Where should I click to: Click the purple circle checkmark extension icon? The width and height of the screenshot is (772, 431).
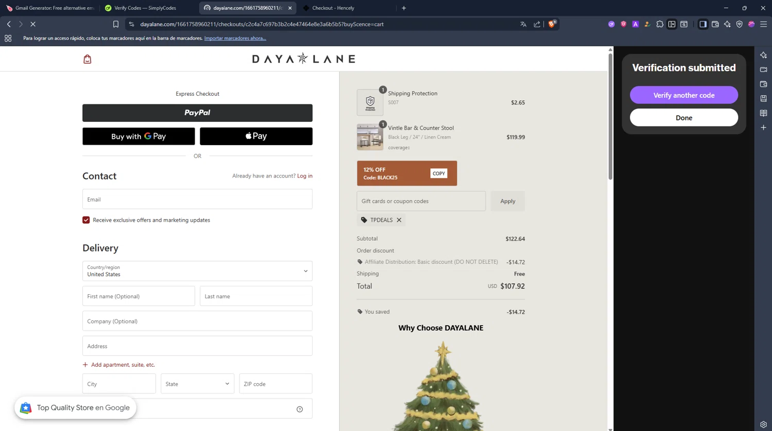pyautogui.click(x=611, y=24)
